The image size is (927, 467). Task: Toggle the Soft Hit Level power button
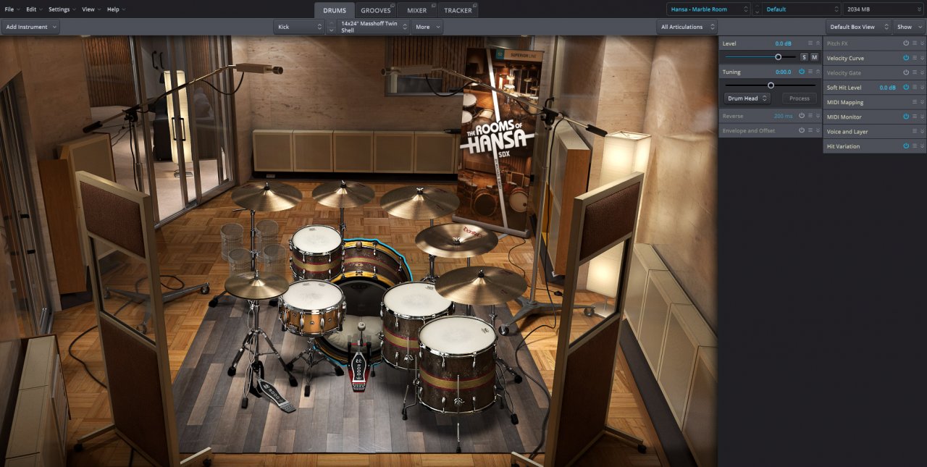tap(906, 88)
